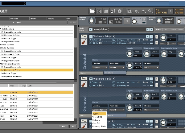Open first instrument's Options tab
This screenshot has width=185, height=133.
[x=91, y=73]
